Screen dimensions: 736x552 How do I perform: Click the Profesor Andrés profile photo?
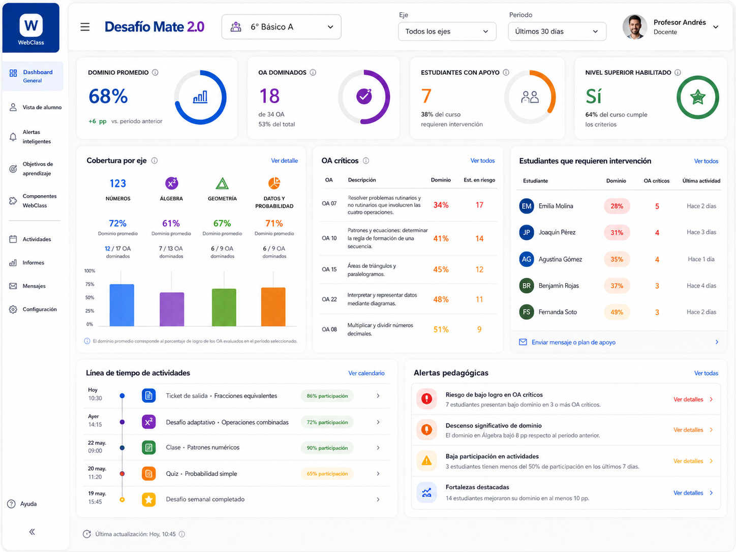pyautogui.click(x=635, y=27)
